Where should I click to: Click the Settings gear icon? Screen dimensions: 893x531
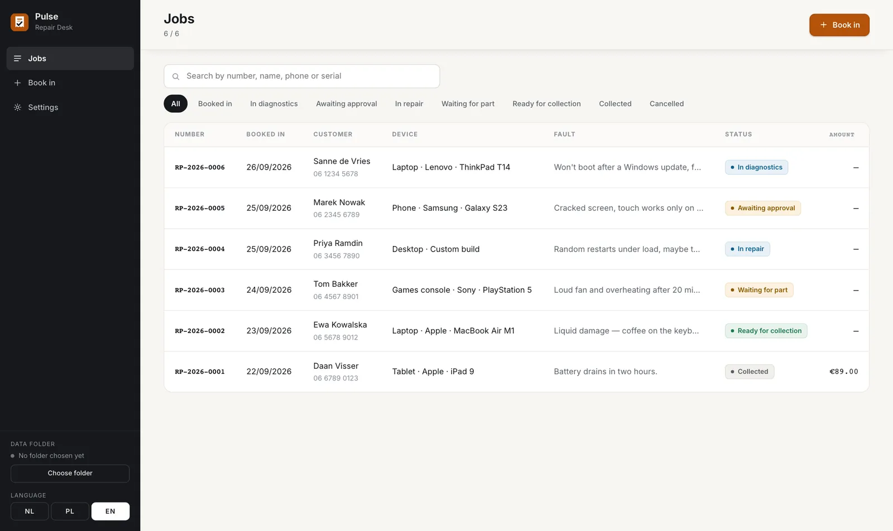click(x=17, y=107)
